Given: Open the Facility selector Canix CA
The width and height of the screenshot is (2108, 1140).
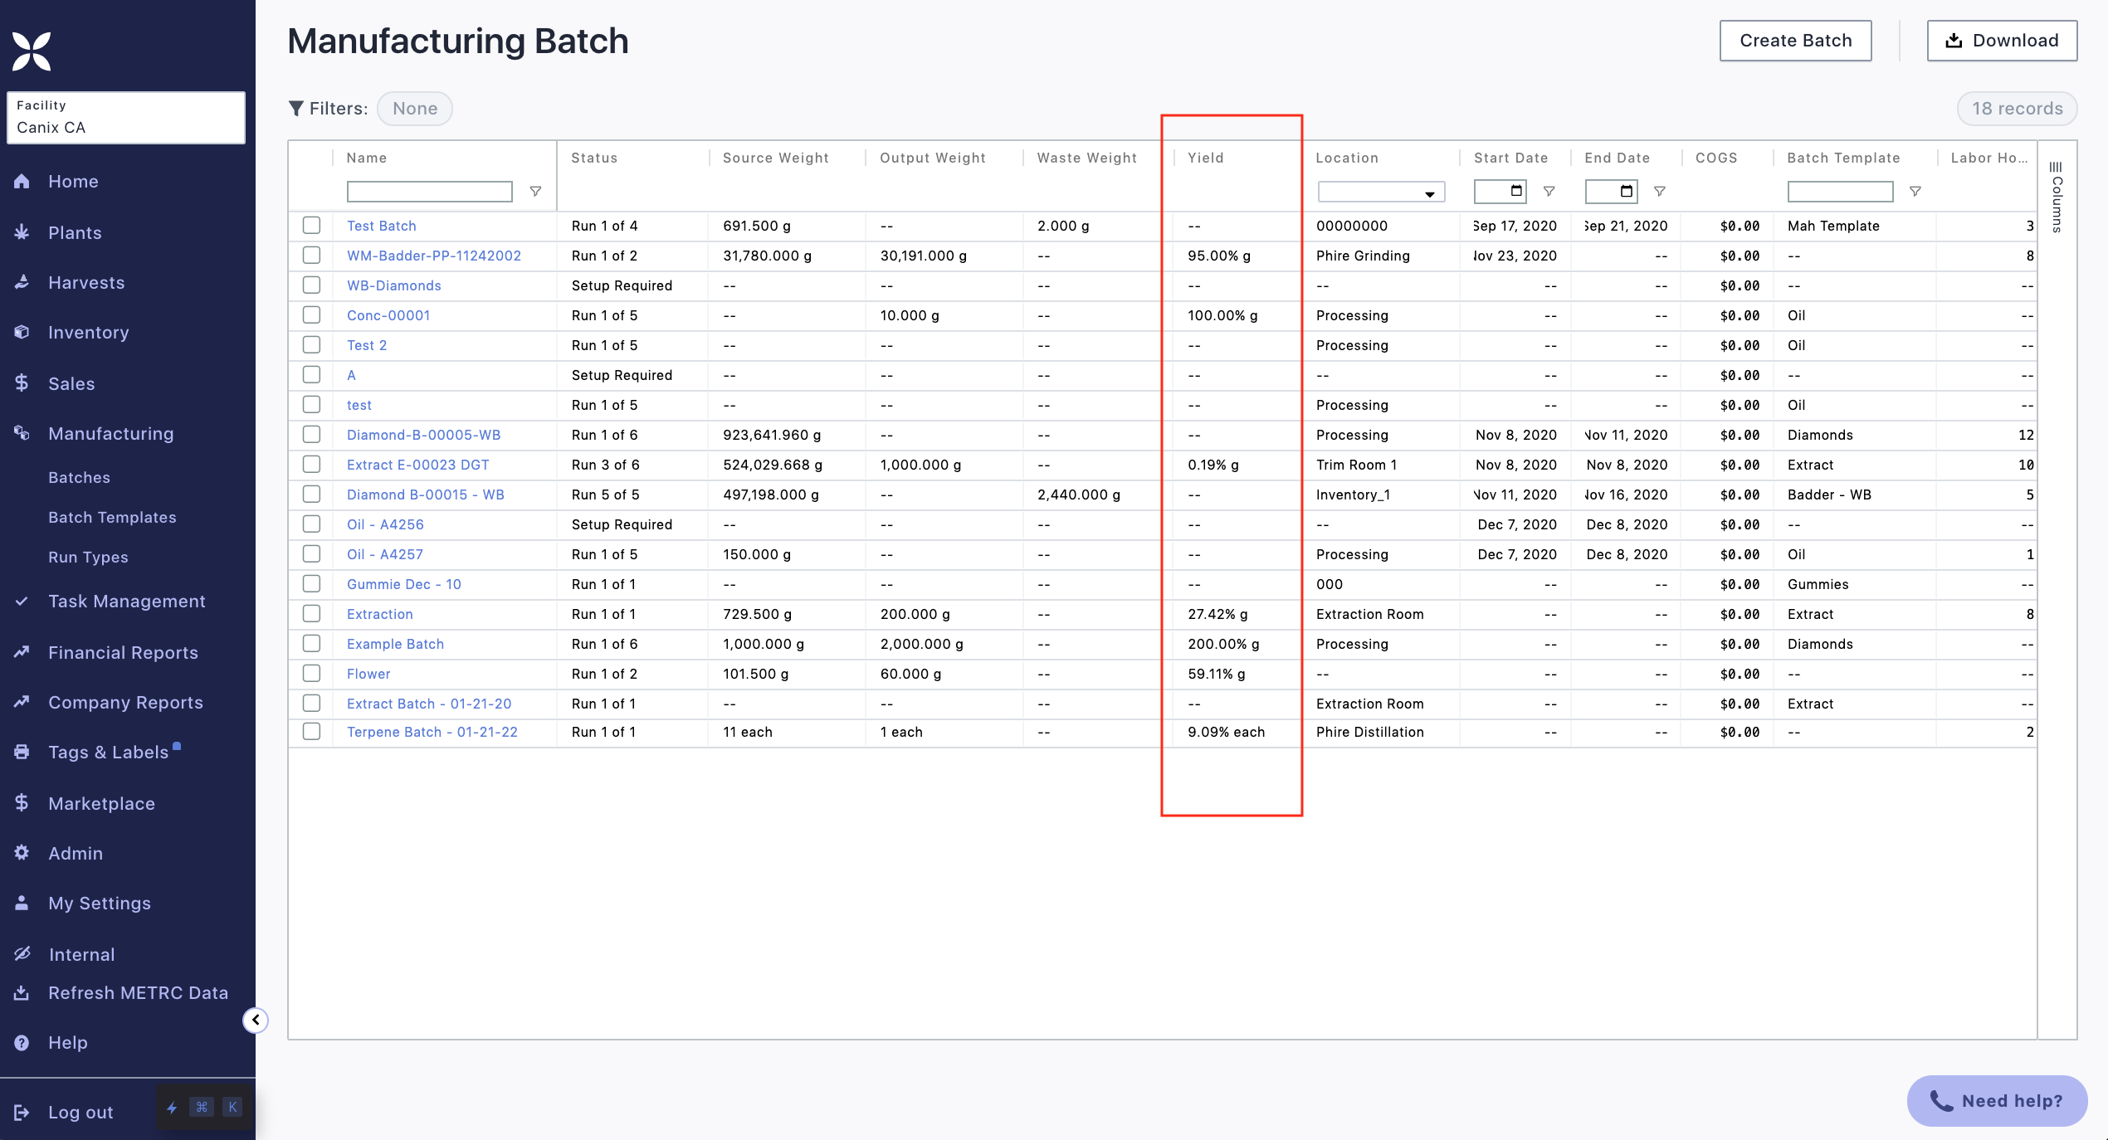Looking at the screenshot, I should (x=126, y=118).
